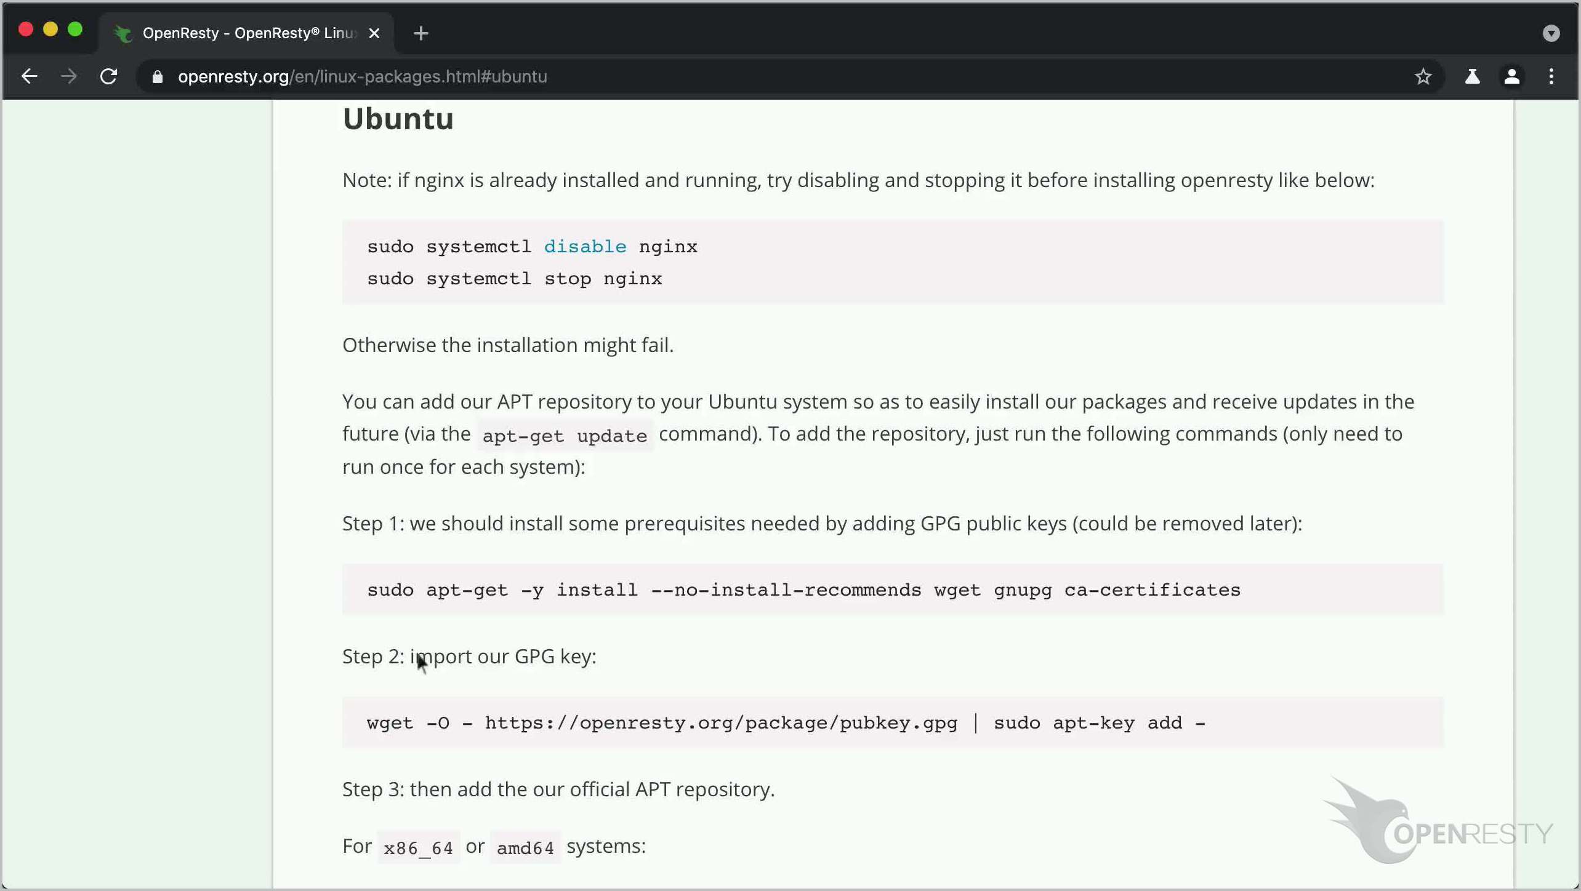1581x891 pixels.
Task: Reload the OpenResty page
Action: 109,76
